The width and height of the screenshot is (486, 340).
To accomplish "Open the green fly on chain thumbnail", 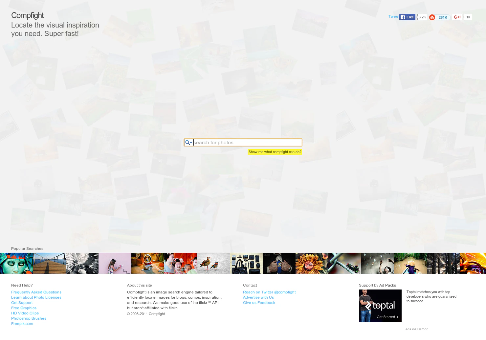I will [x=345, y=263].
